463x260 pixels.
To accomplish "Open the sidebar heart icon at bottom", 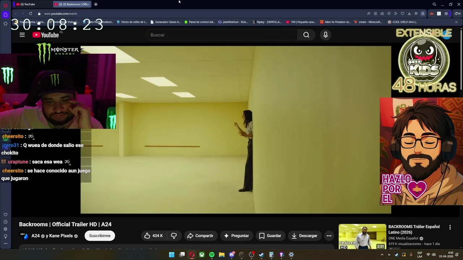I will click(5, 214).
